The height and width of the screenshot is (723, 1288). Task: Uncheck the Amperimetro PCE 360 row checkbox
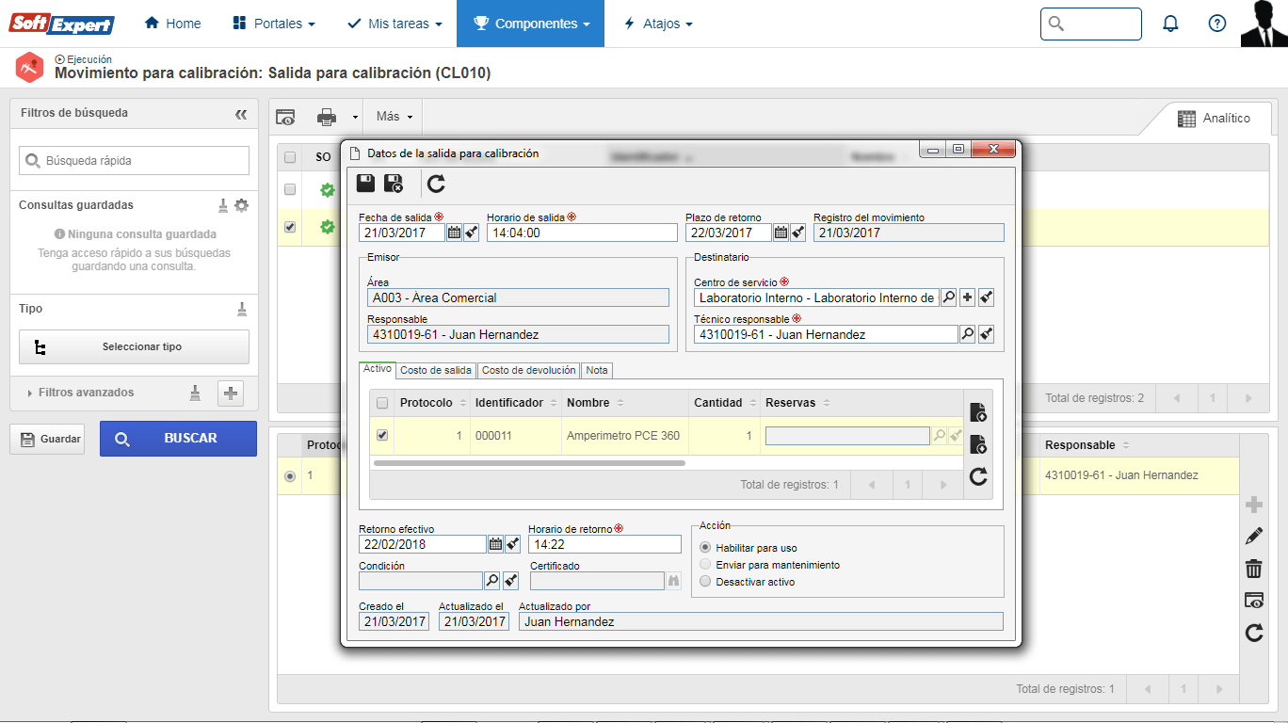[382, 436]
